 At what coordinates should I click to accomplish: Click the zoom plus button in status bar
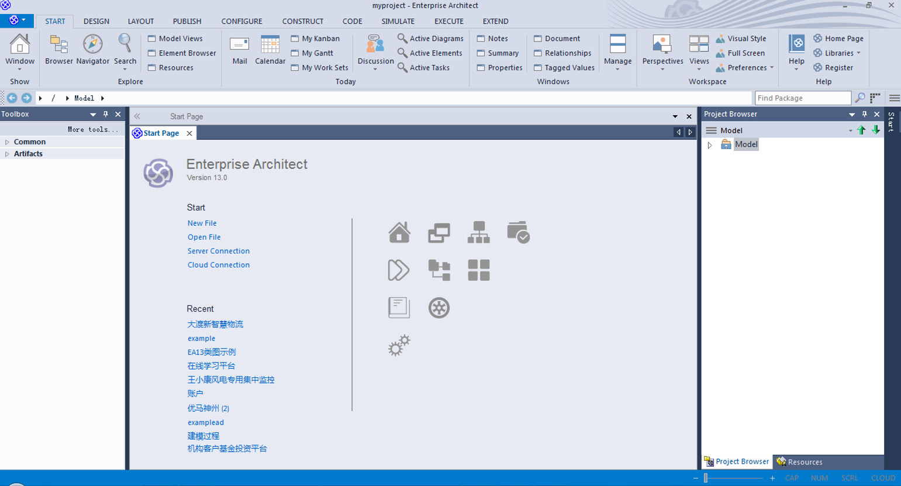[772, 478]
